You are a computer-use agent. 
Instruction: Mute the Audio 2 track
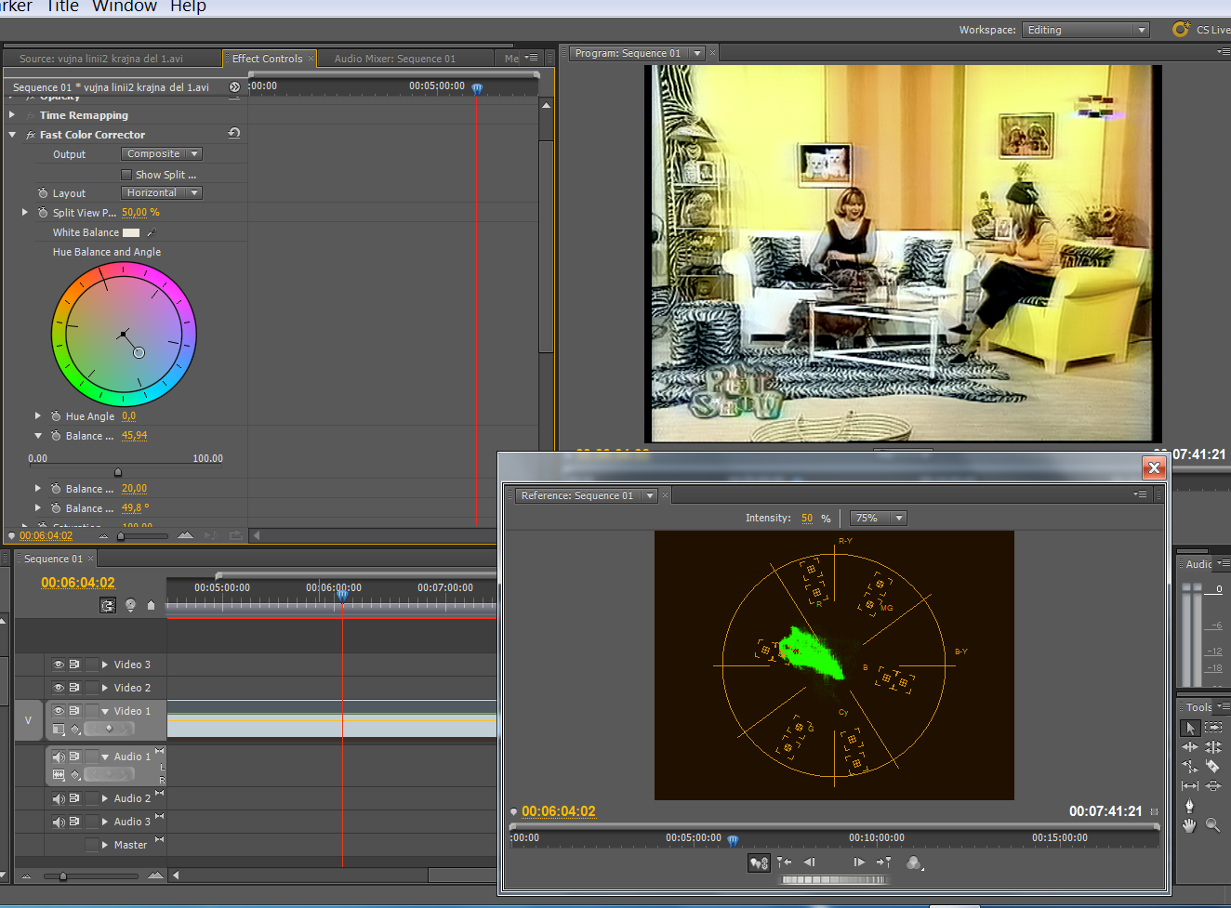[x=59, y=798]
